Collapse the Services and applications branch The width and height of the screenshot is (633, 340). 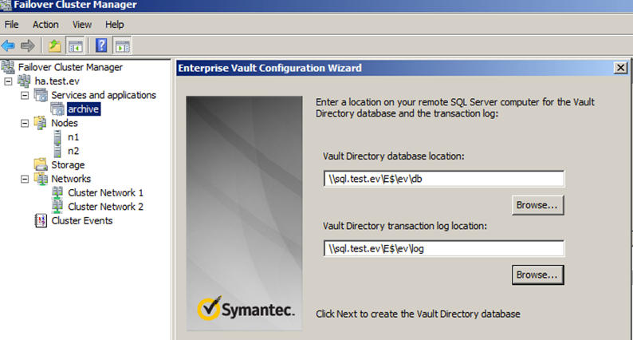(25, 96)
